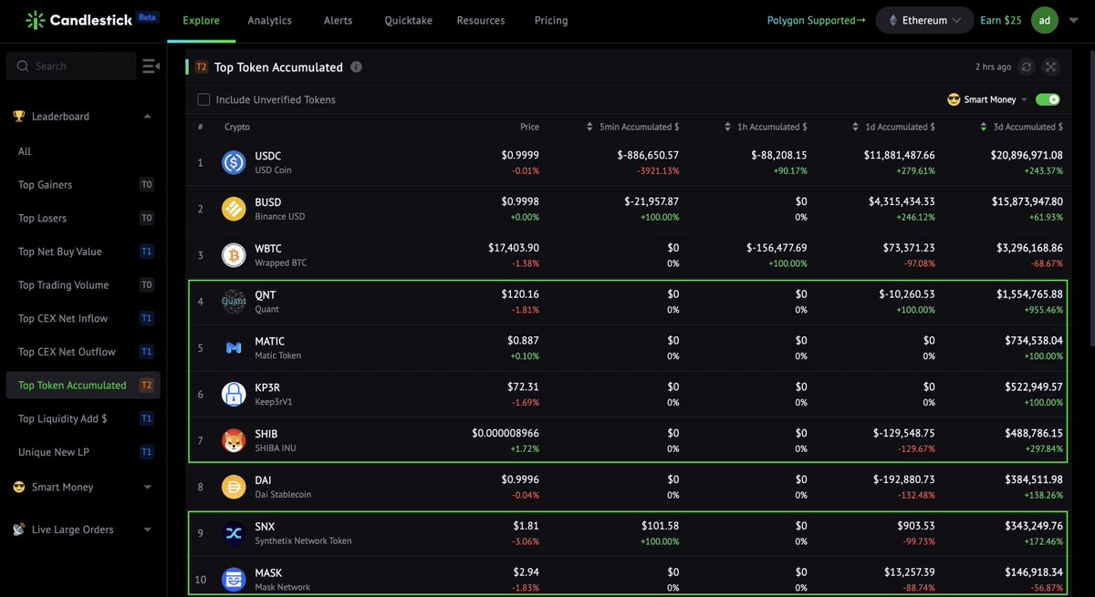The height and width of the screenshot is (597, 1095).
Task: Check Include Unverified Tokens
Action: click(204, 99)
